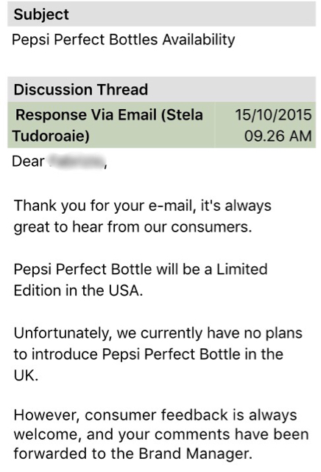The height and width of the screenshot is (472, 321).
Task: Click the UK. text
Action: [26, 375]
